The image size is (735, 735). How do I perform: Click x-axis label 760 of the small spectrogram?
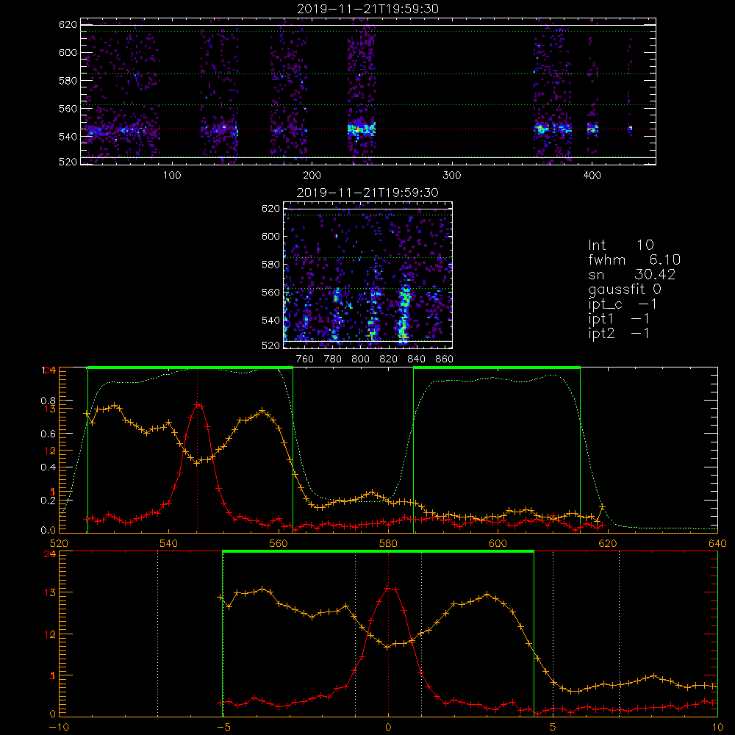pos(305,359)
